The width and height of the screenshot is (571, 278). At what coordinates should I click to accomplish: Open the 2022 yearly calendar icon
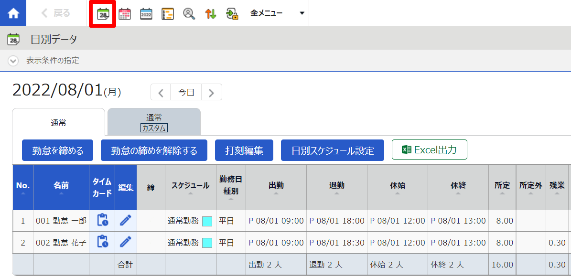[146, 14]
